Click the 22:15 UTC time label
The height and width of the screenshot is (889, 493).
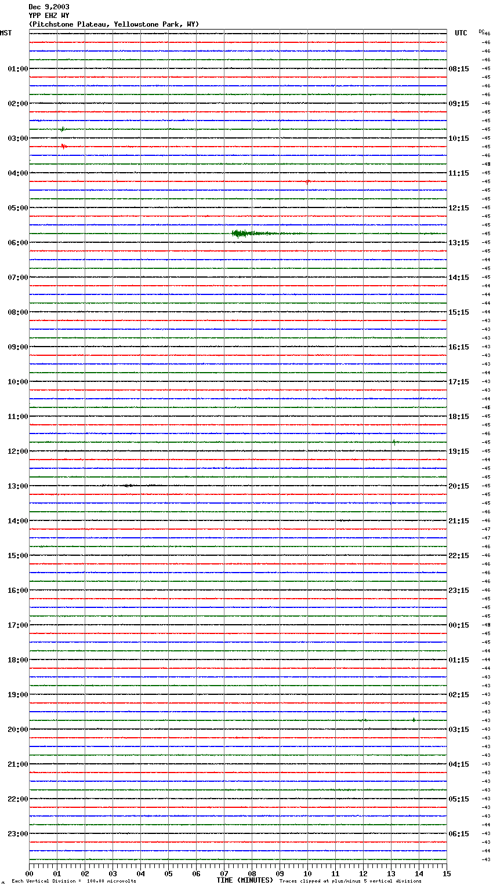pos(459,556)
